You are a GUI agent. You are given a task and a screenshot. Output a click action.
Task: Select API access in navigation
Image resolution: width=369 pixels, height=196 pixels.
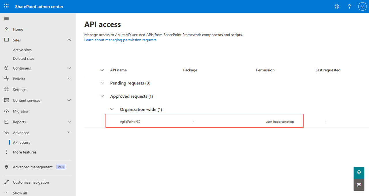click(22, 143)
